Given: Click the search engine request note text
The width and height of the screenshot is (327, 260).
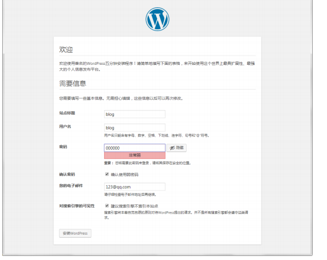Looking at the screenshot, I should pos(176,215).
